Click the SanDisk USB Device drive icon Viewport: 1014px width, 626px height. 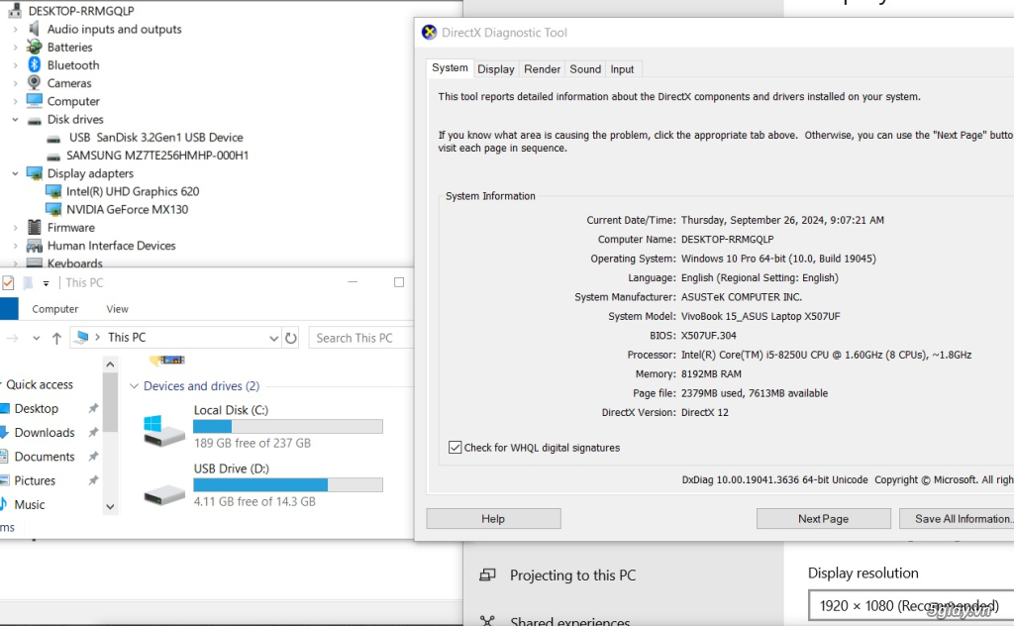click(54, 138)
